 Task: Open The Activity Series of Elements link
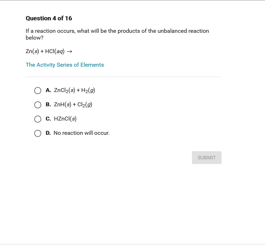point(65,65)
